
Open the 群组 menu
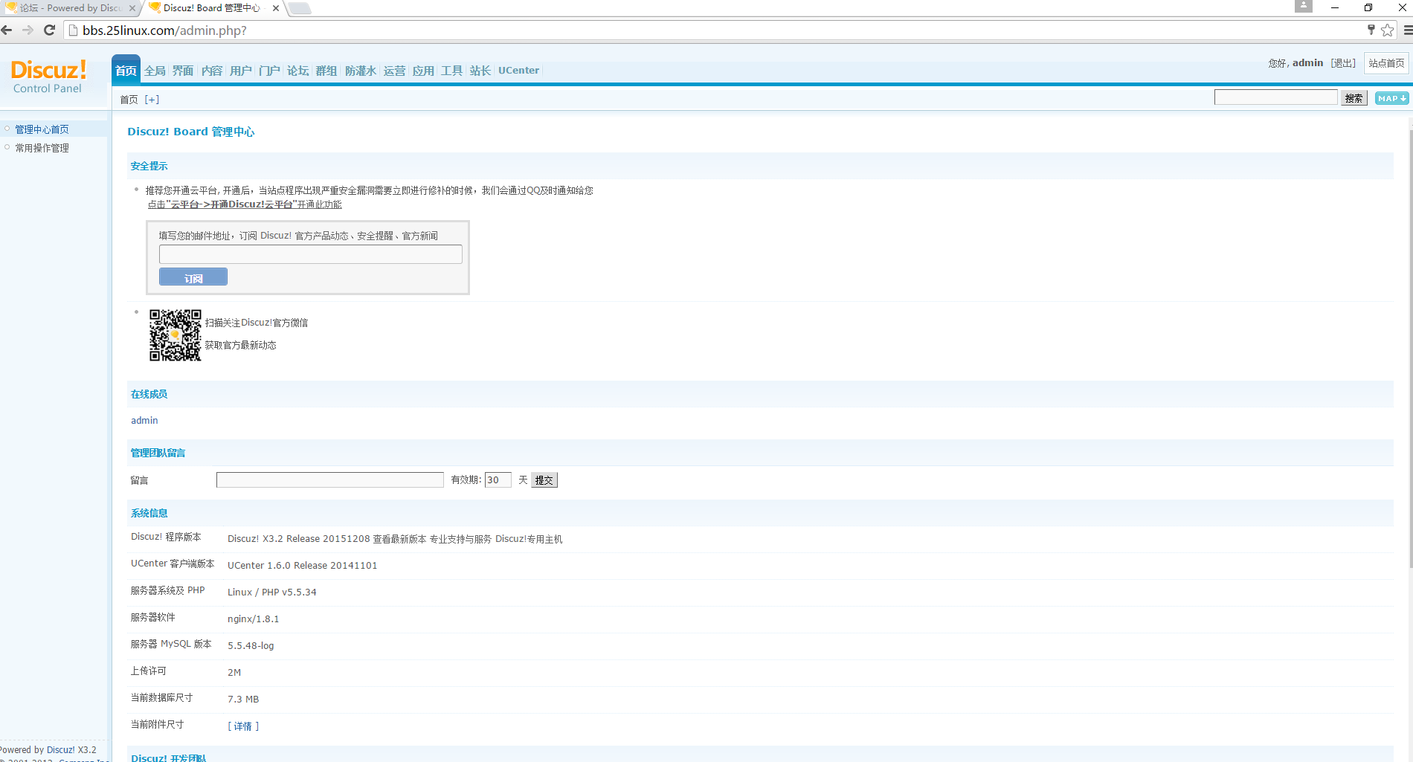[326, 71]
